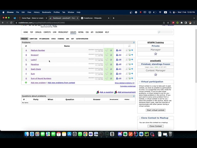
Task: Click Complete problemset link
Action: tap(128, 86)
